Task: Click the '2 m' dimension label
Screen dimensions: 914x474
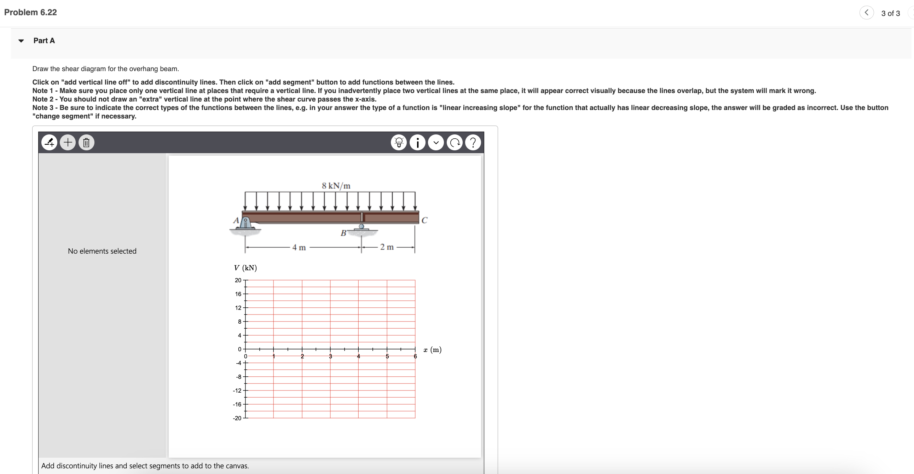Action: [x=387, y=247]
